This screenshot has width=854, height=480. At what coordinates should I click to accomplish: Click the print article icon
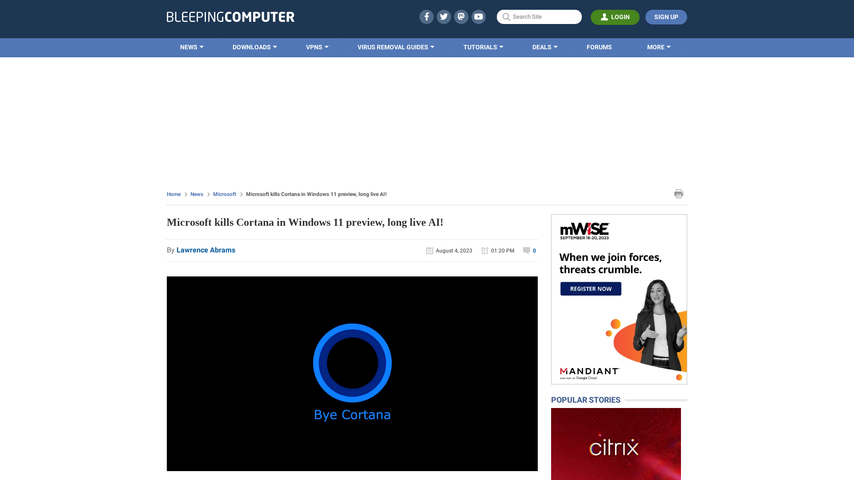(x=679, y=193)
